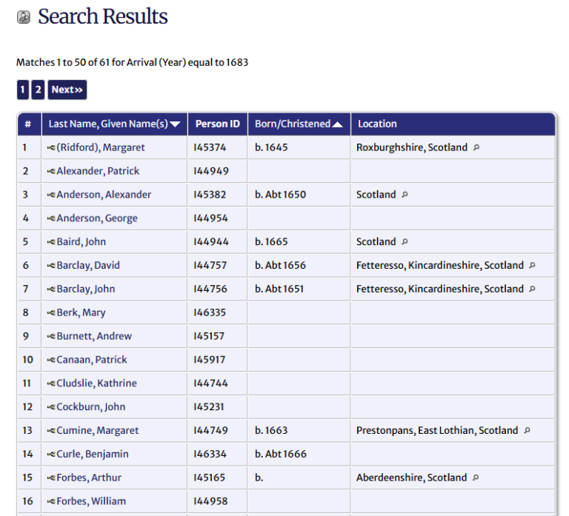This screenshot has height=516, width=569.
Task: Open the Burnett, Andrew entry
Action: point(94,336)
